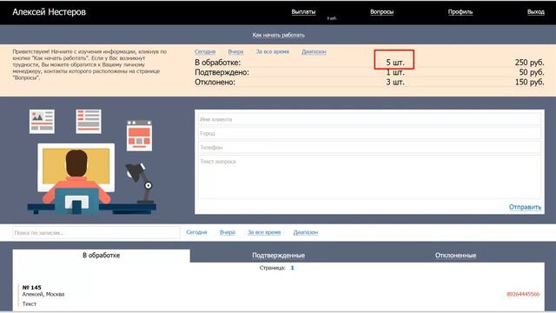The image size is (556, 313).
Task: Go to Профиль in the header
Action: point(460,11)
